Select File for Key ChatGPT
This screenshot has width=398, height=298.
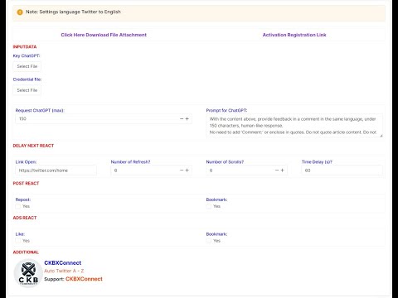click(x=27, y=66)
